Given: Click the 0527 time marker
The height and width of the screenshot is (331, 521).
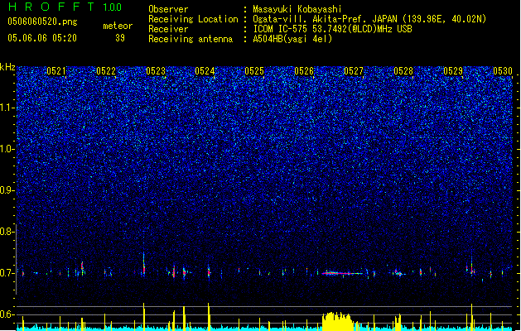Looking at the screenshot, I should (354, 71).
